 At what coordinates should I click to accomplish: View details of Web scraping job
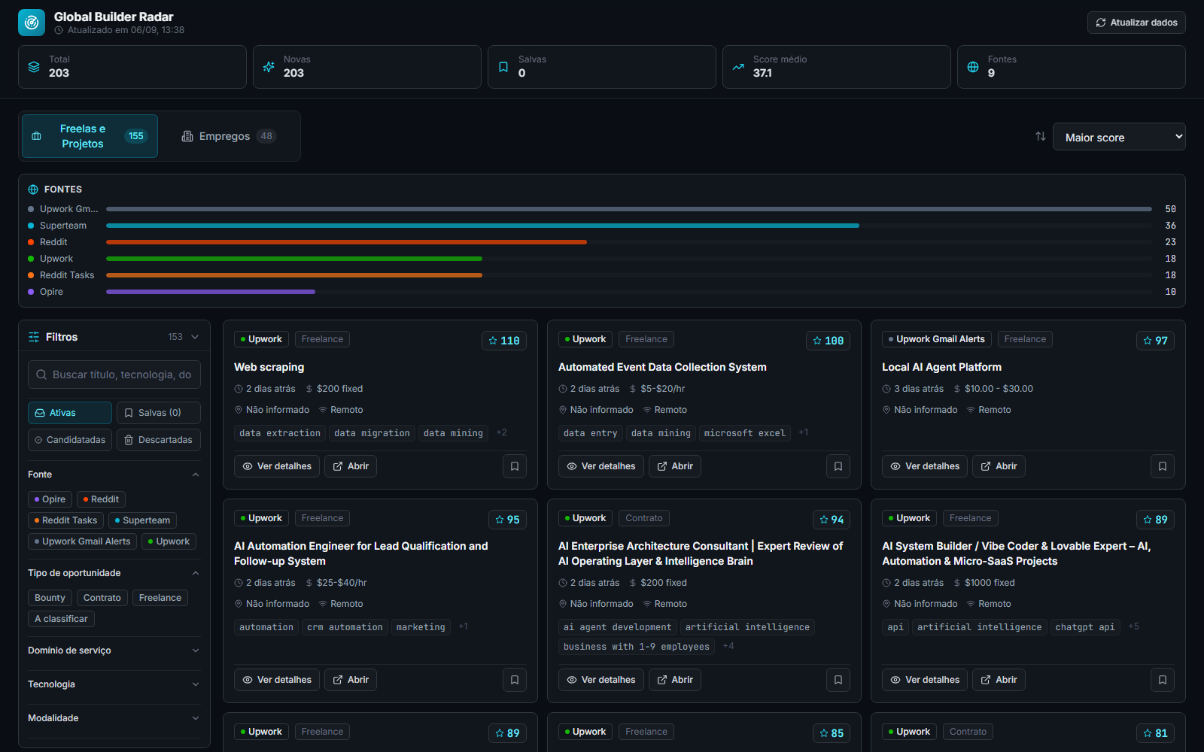[x=277, y=466]
